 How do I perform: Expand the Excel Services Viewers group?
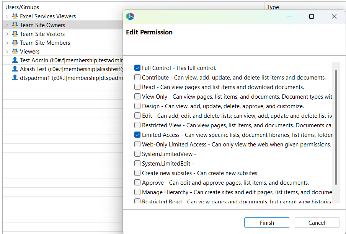tap(7, 16)
